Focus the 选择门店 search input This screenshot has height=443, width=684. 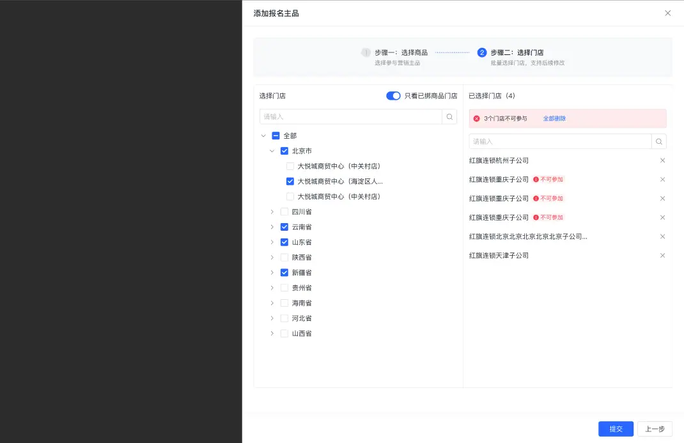click(x=351, y=117)
